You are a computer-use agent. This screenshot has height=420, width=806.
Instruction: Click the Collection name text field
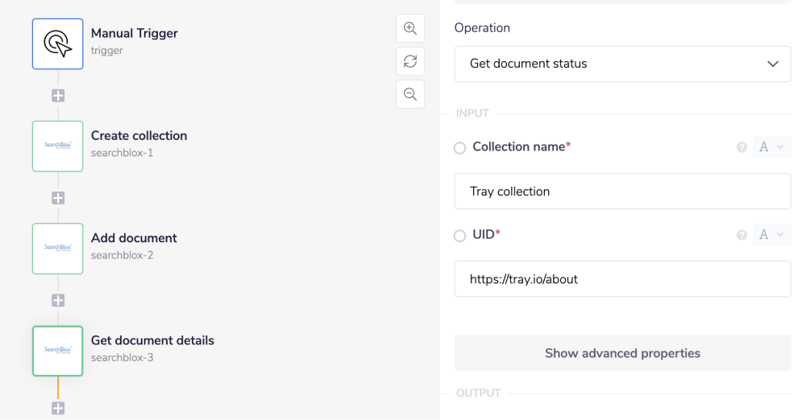click(x=622, y=191)
